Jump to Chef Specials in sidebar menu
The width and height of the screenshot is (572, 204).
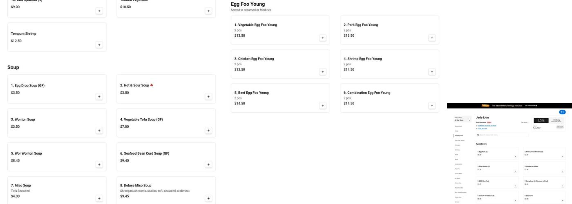pos(459,135)
